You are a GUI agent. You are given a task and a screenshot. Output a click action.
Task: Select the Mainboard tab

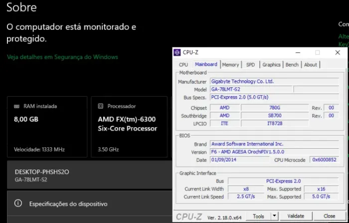point(206,64)
